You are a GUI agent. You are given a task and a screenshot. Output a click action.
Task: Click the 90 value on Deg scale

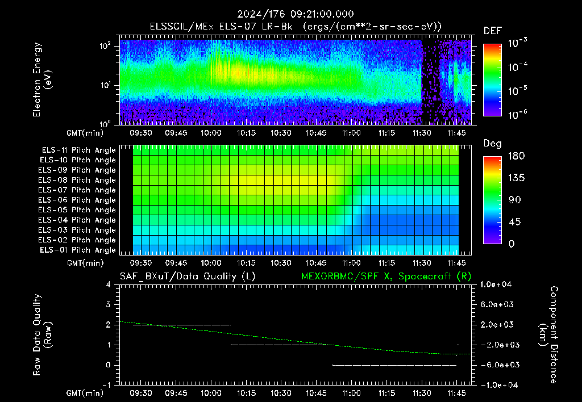[515, 200]
